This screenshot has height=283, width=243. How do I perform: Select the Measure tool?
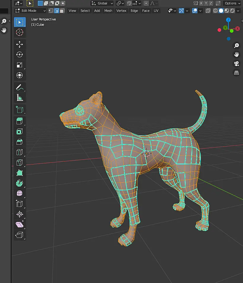pos(20,98)
